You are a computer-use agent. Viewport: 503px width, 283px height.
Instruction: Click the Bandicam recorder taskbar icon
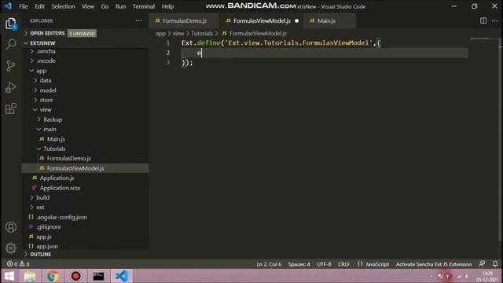tap(75, 276)
